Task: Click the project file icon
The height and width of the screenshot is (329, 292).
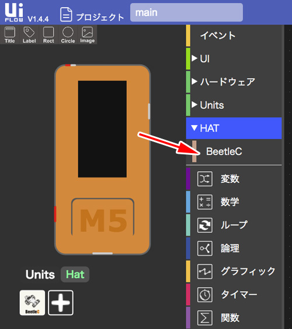Action: [66, 15]
